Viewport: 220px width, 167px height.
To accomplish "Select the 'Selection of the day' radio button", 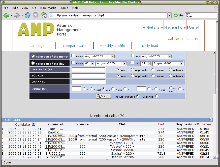I will [33, 63].
